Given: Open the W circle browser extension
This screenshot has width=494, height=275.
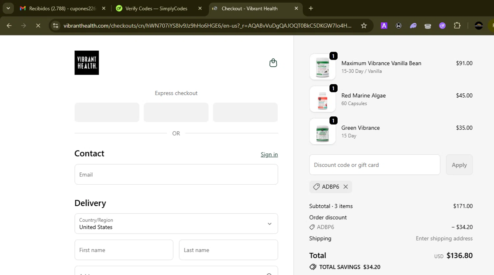Looking at the screenshot, I should [398, 26].
